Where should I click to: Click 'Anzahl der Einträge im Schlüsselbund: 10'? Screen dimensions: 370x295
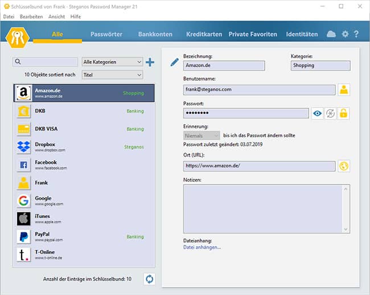[87, 279]
